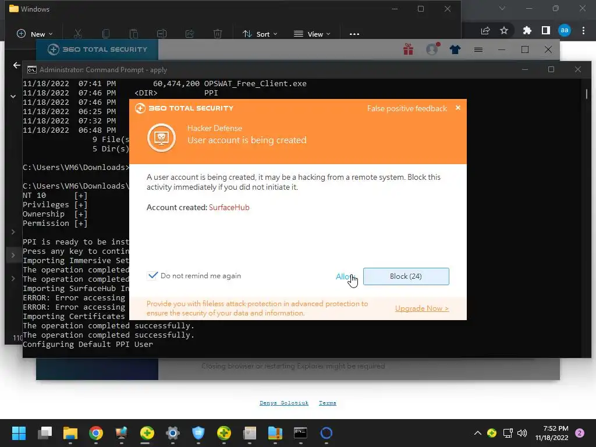Block the user account creation

(406, 276)
